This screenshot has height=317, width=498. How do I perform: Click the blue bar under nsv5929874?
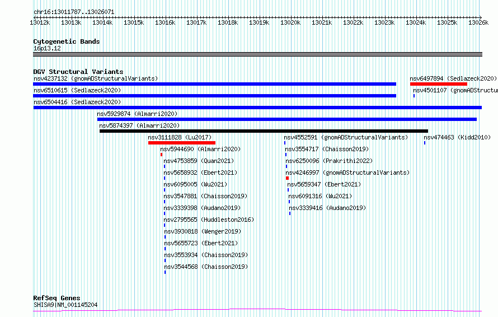click(x=287, y=119)
